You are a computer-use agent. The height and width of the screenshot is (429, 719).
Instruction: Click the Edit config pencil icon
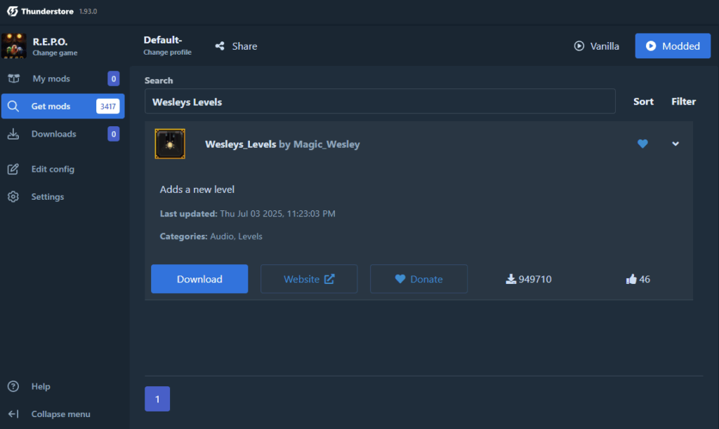click(13, 169)
